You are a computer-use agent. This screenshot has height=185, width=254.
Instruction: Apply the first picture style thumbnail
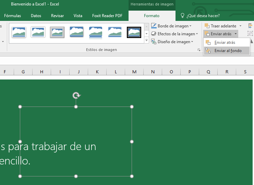[x=19, y=32]
